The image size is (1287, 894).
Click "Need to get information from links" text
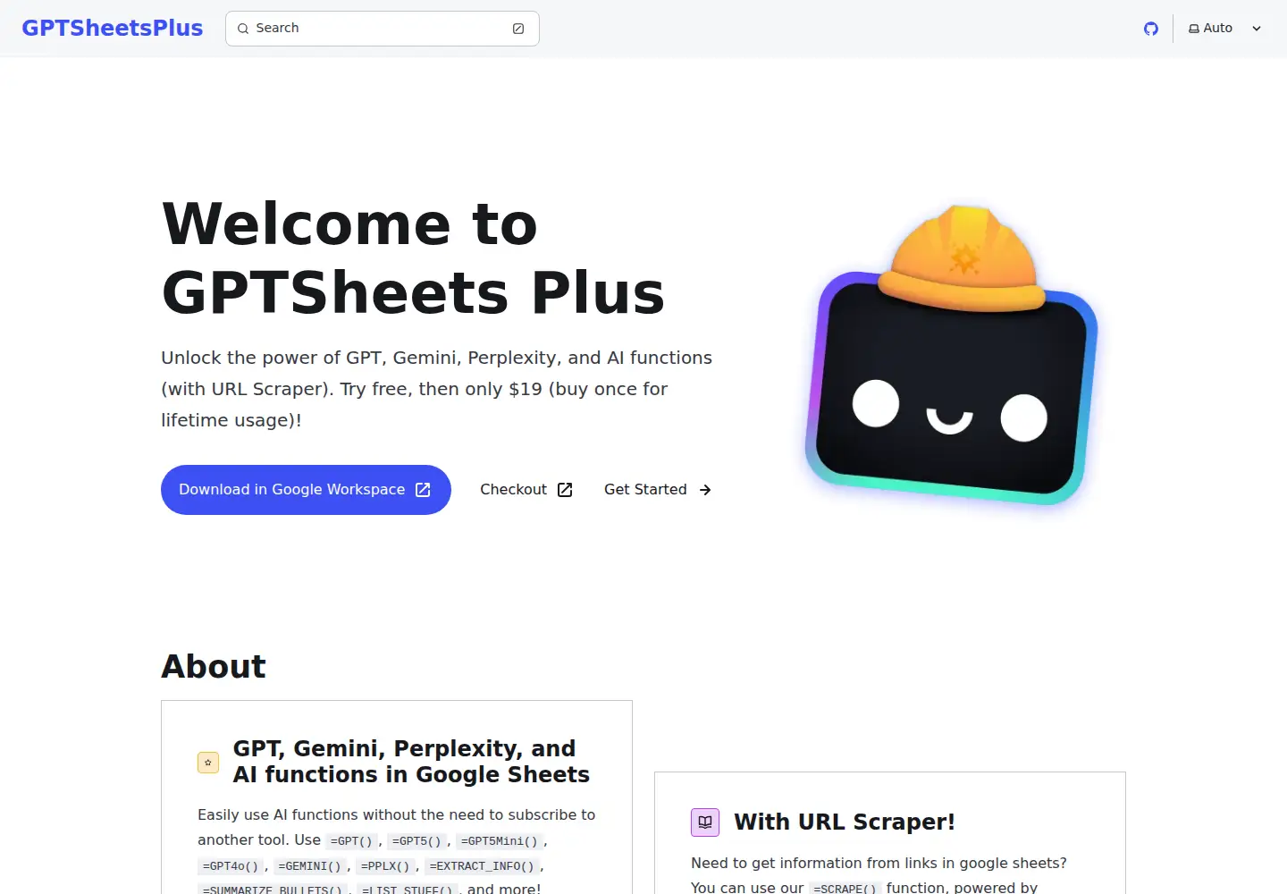(x=879, y=864)
